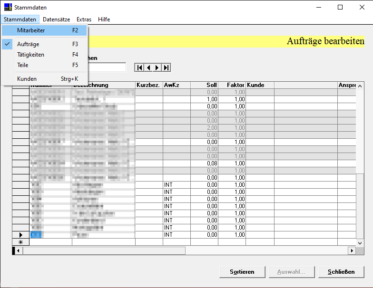Click the Sortieren button
This screenshot has width=373, height=288.
click(x=242, y=272)
